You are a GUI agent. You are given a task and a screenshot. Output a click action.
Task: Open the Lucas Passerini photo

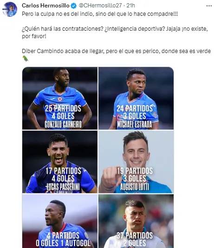[60, 162]
